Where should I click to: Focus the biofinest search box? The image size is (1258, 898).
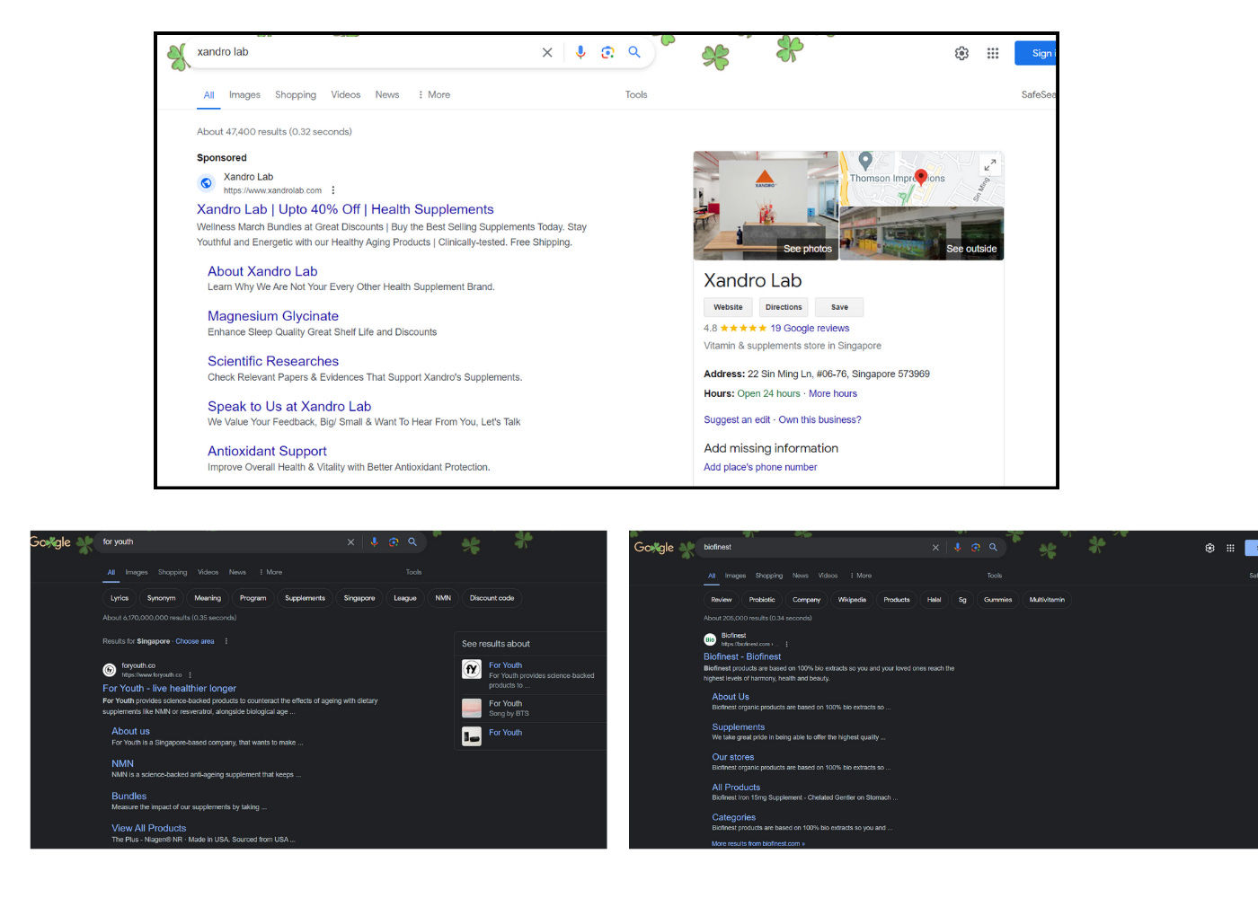tap(813, 547)
